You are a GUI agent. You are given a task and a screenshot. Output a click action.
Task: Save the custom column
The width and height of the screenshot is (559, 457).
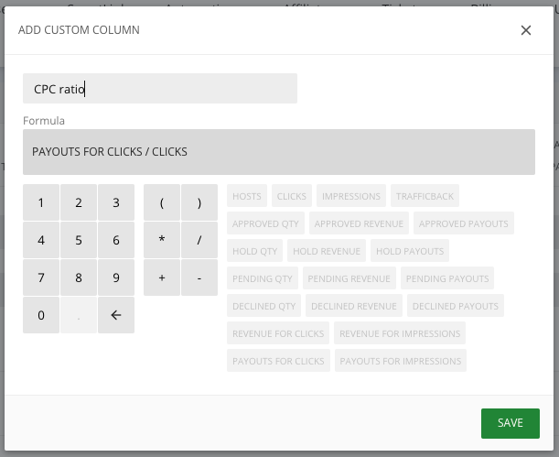click(x=510, y=423)
